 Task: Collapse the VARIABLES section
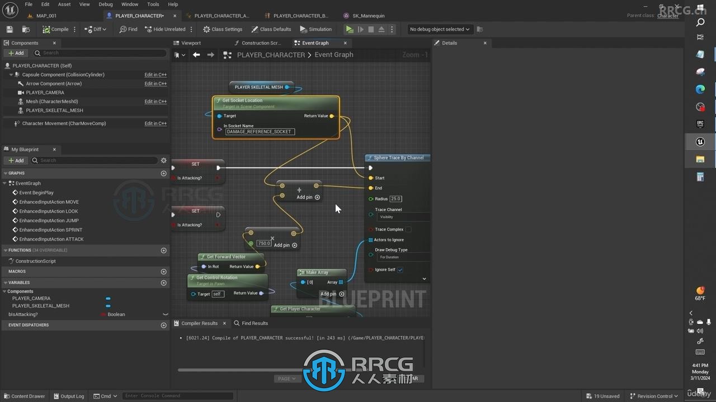click(x=5, y=283)
